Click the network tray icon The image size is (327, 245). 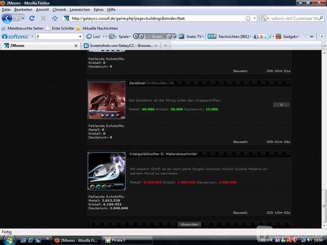pos(304,240)
